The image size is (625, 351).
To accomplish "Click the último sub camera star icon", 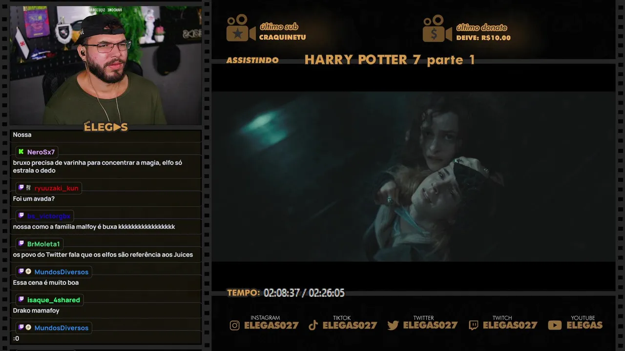I will [x=241, y=28].
